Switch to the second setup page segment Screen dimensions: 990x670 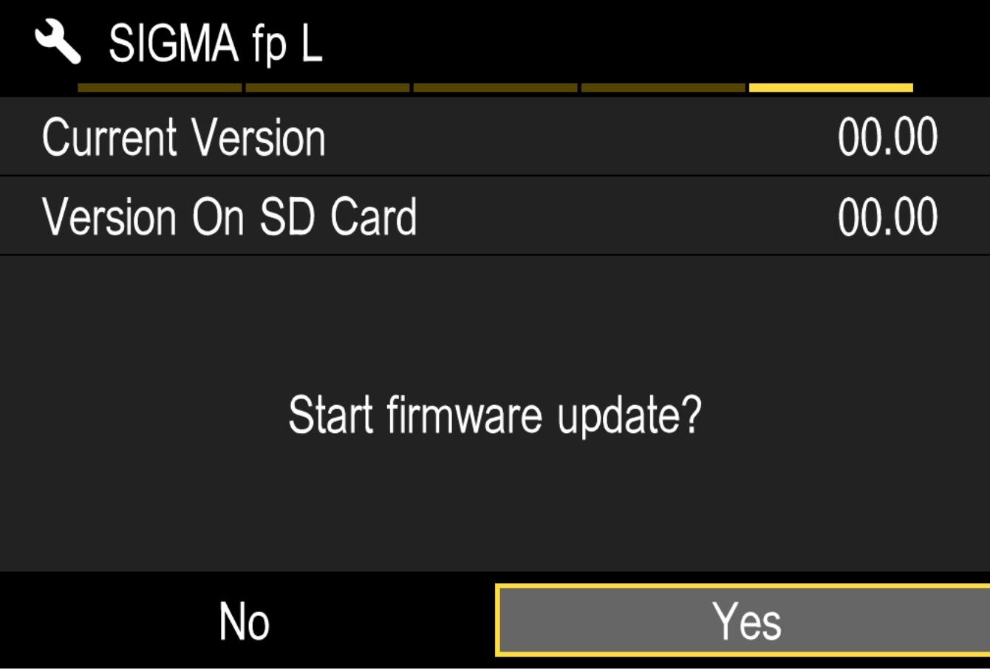coord(327,88)
